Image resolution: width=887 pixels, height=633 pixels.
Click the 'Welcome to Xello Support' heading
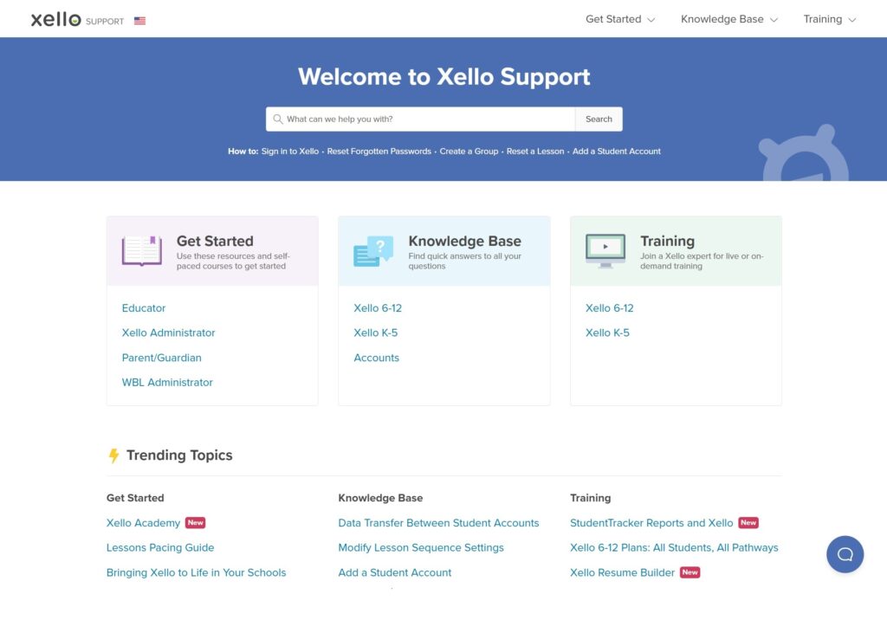coord(444,77)
